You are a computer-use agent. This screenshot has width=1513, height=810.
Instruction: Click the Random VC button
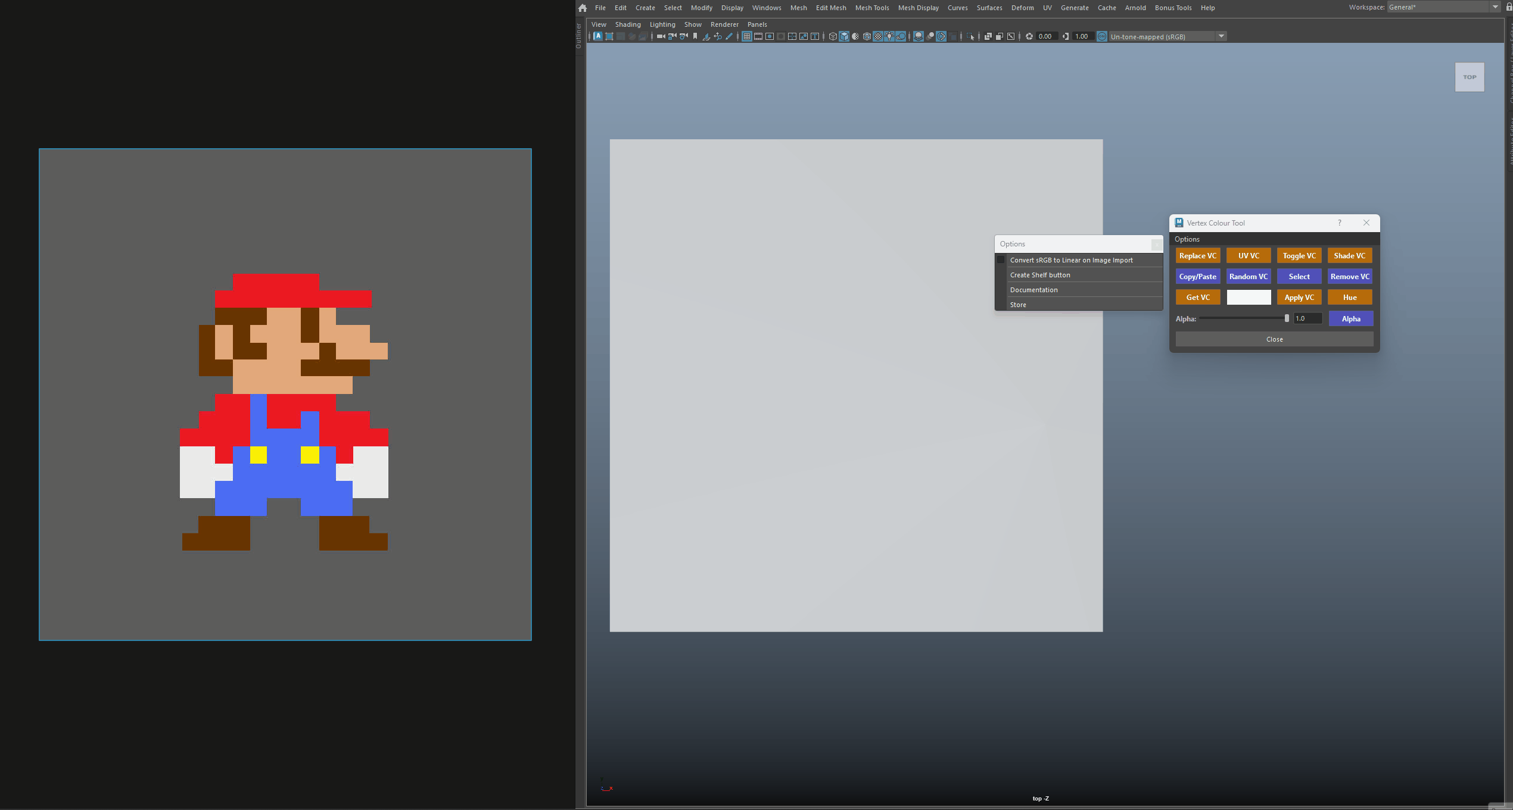[1249, 276]
